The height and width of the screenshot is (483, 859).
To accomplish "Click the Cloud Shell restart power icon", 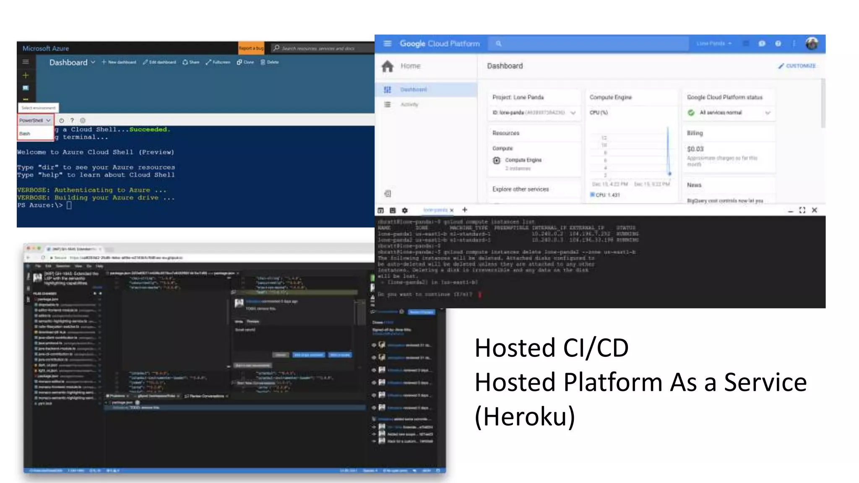I will (62, 120).
